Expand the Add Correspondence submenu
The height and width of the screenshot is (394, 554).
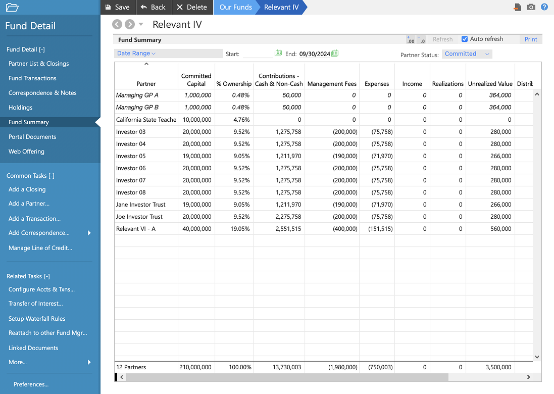click(x=89, y=233)
